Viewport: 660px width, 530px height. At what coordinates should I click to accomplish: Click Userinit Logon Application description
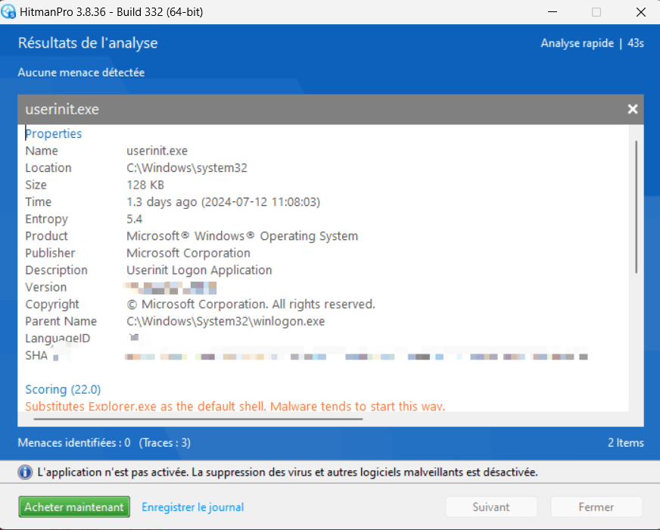pos(199,270)
